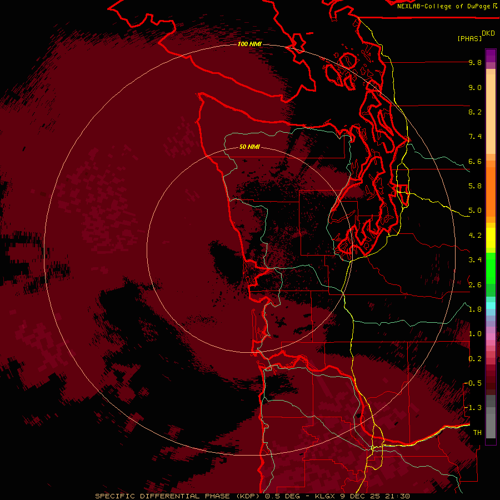Image resolution: width=500 pixels, height=500 pixels.
Task: Pick the orange segment of the color bar
Action: pos(491,191)
